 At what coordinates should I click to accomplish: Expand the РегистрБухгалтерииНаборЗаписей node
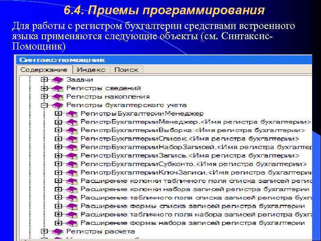coord(58,147)
